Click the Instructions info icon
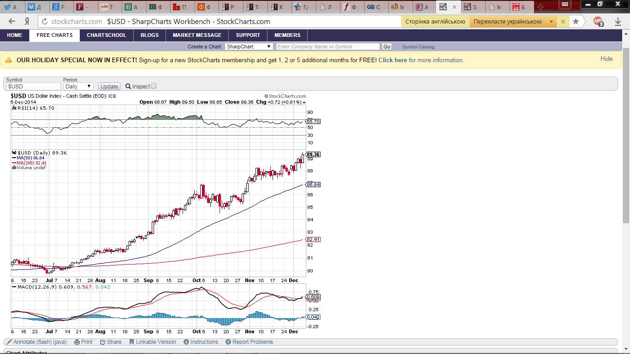Viewport: 630px width, 354px height. click(186, 342)
